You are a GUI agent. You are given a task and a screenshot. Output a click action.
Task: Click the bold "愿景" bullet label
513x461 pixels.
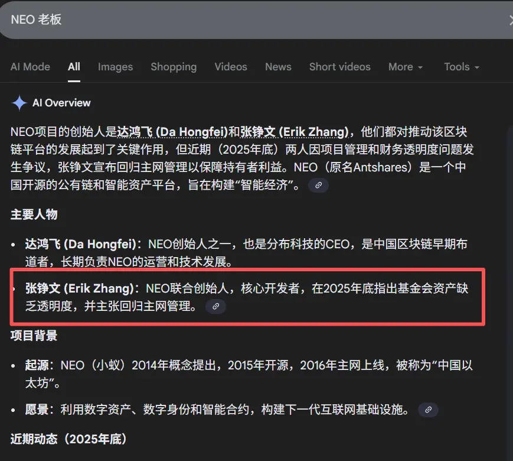[x=37, y=410]
